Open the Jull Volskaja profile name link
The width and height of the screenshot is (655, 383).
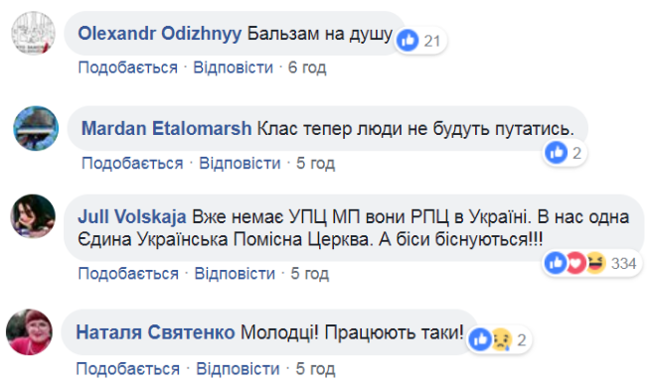132,217
